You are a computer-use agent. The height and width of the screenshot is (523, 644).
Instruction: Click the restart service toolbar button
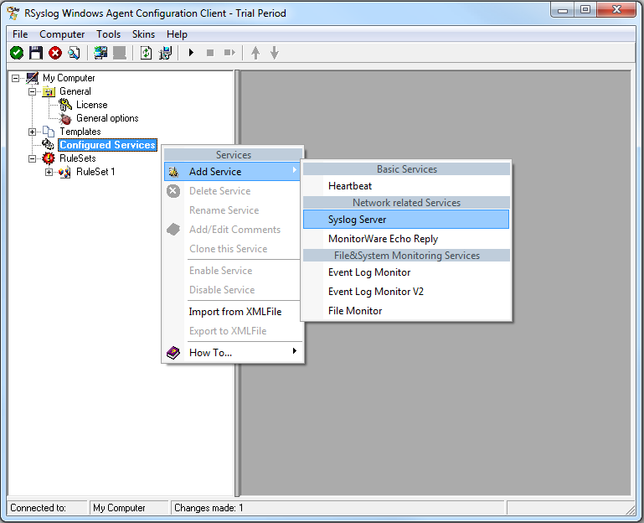click(x=229, y=53)
